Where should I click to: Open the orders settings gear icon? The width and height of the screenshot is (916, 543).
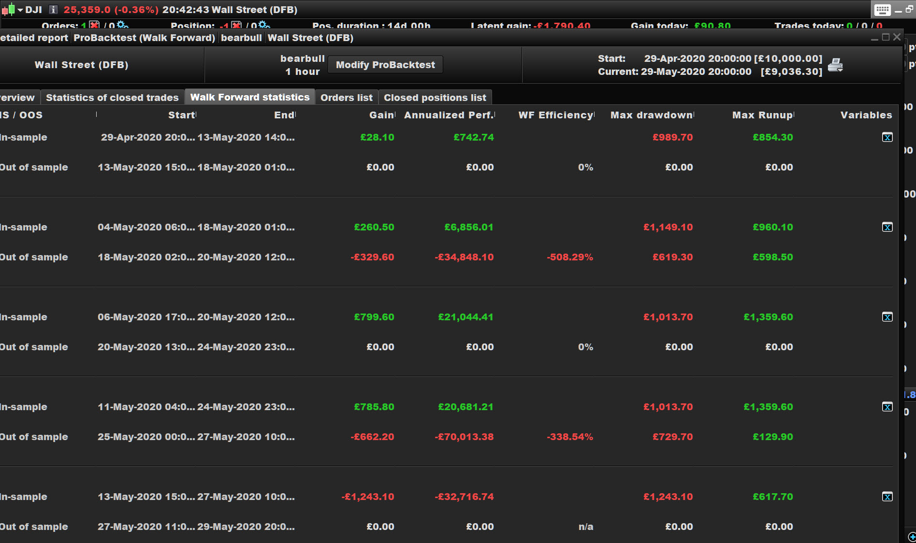tap(122, 25)
